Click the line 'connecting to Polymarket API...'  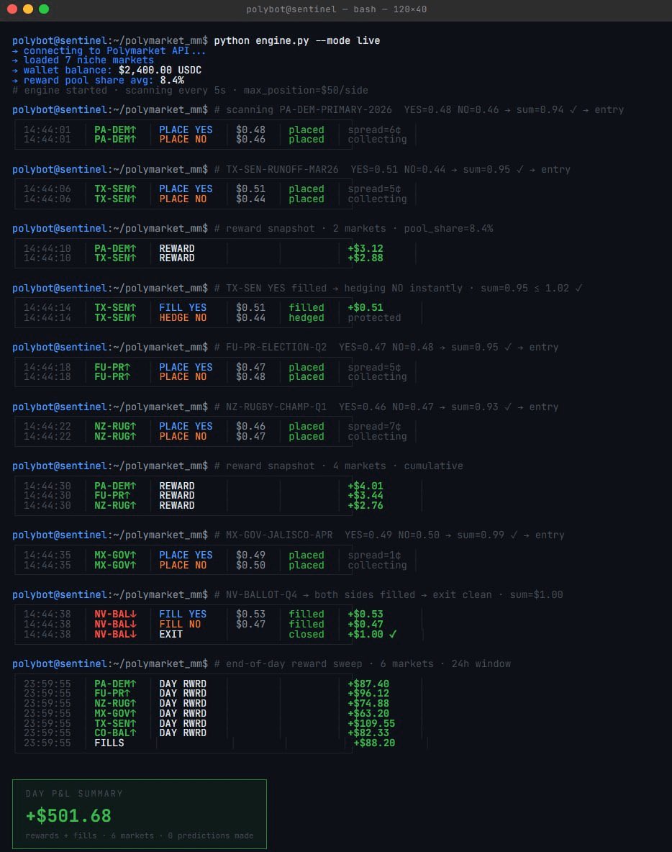coord(114,50)
